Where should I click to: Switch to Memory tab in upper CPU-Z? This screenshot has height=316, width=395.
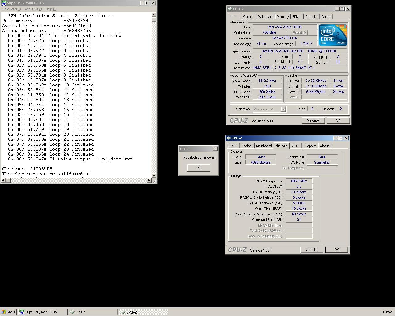(x=282, y=17)
